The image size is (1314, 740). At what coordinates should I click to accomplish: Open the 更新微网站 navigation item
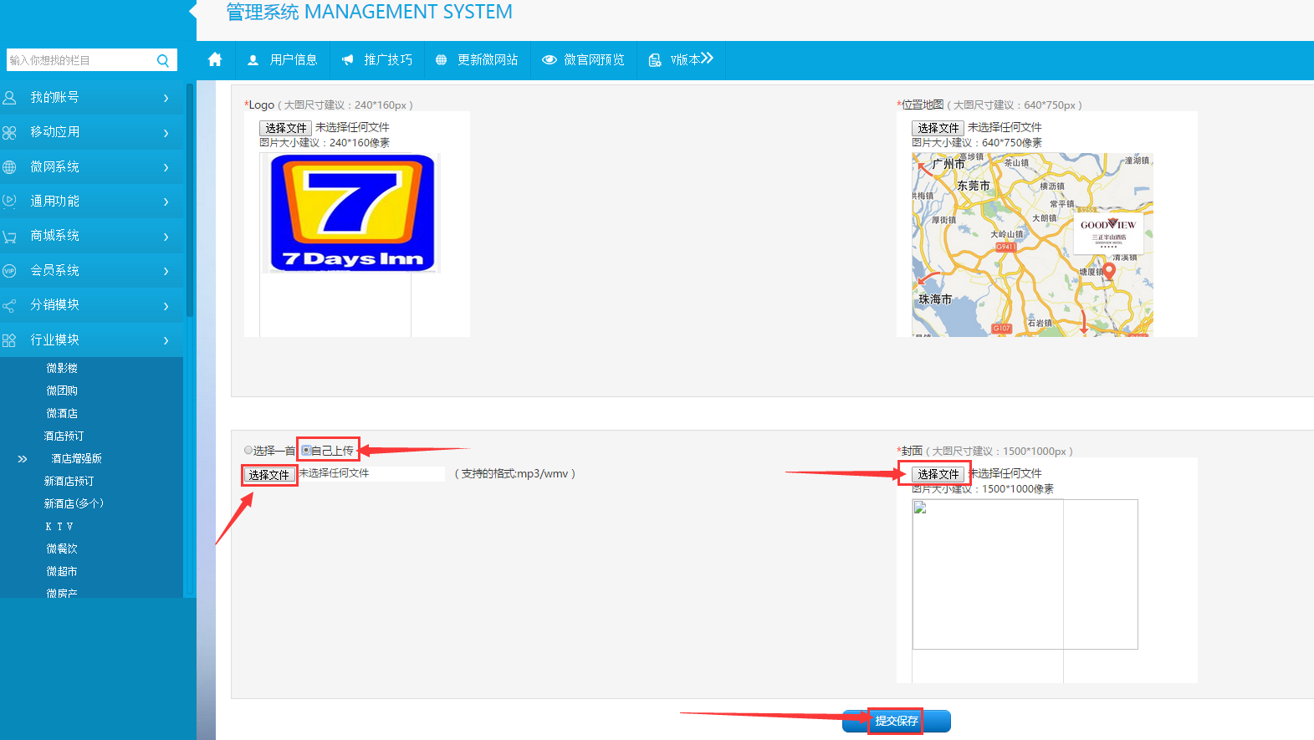pyautogui.click(x=477, y=60)
